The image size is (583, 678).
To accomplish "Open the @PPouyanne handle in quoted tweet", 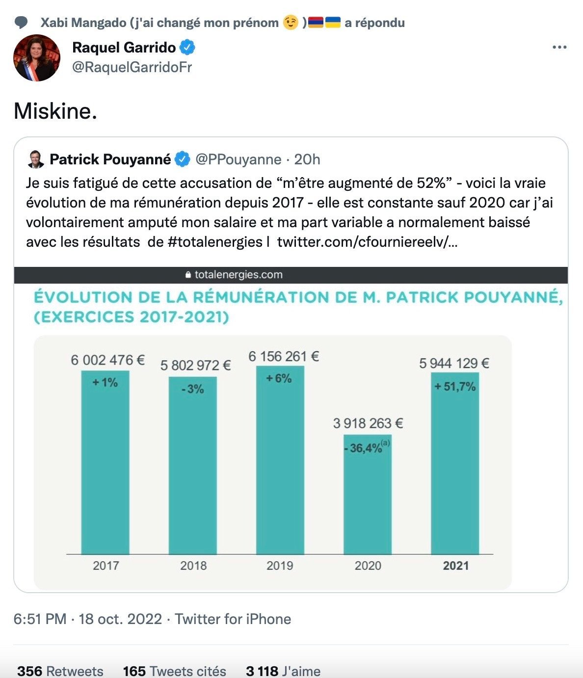I will click(238, 159).
